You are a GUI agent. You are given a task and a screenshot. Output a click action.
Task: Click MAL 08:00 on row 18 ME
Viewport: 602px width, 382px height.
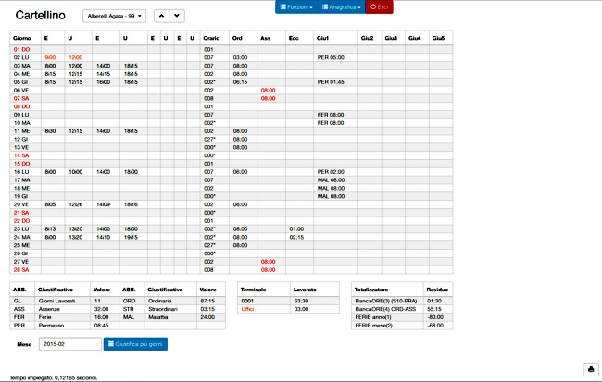pos(331,189)
